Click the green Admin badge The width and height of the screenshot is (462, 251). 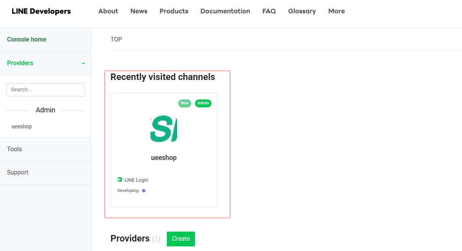[203, 103]
